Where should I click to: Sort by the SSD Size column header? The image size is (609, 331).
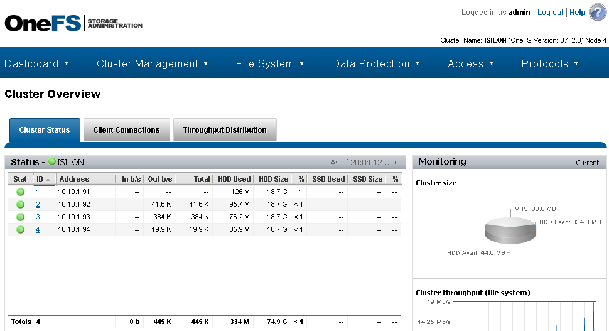(x=367, y=179)
